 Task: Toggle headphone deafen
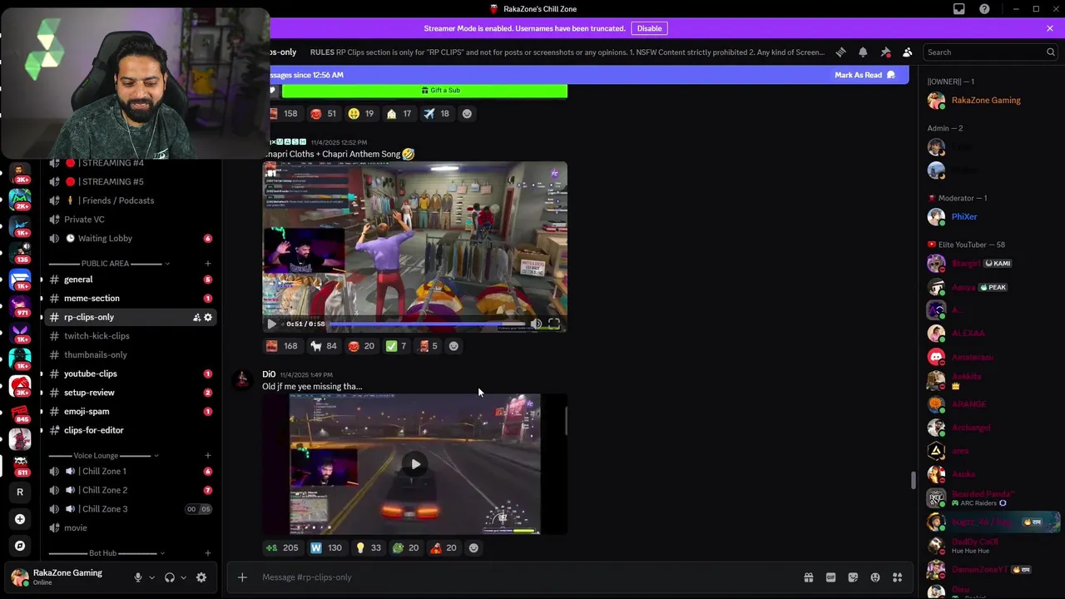170,577
